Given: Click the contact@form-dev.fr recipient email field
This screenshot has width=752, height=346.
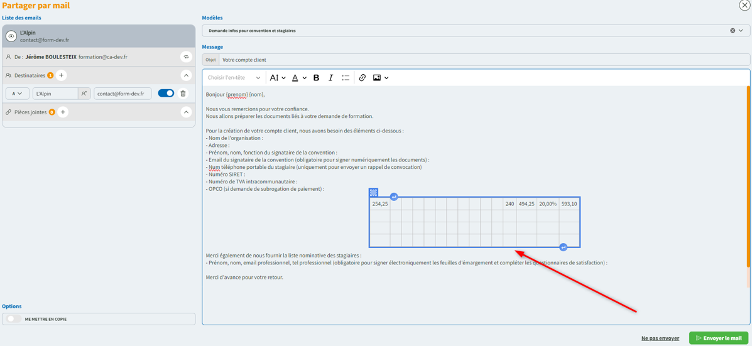Looking at the screenshot, I should (x=123, y=94).
